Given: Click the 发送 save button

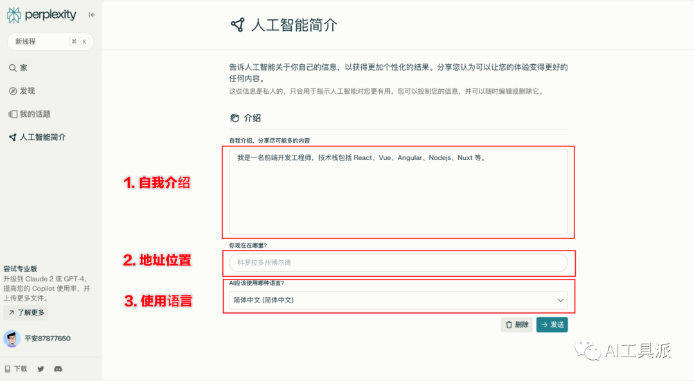Looking at the screenshot, I should tap(552, 325).
